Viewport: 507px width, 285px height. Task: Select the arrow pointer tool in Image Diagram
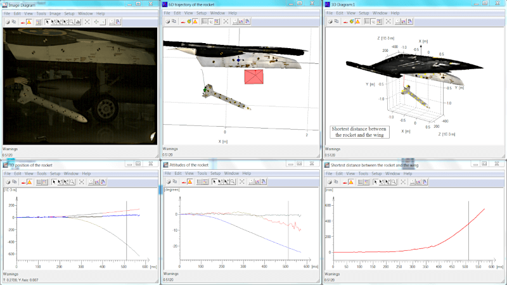pos(48,22)
